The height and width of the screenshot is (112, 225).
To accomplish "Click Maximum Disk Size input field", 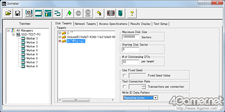I will pyautogui.click(x=130, y=37).
